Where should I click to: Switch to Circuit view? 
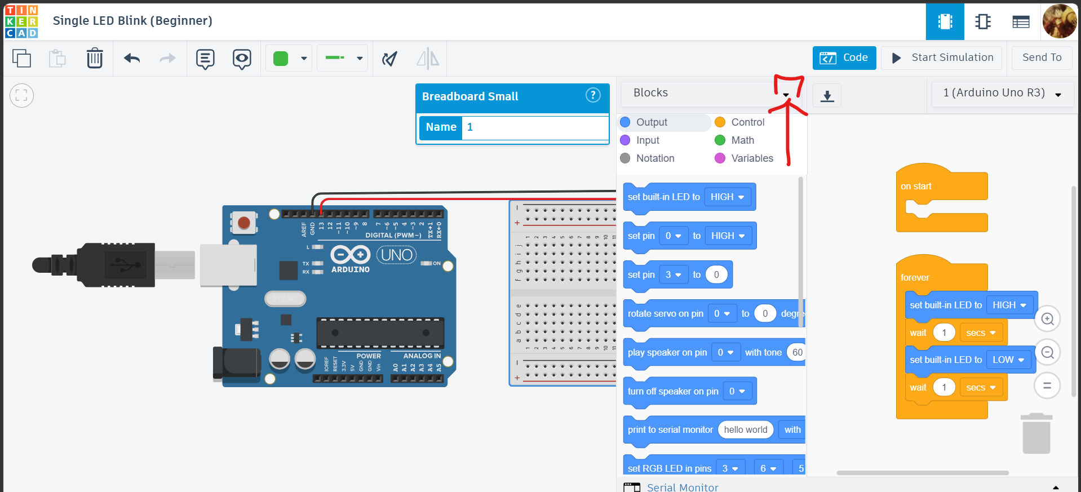tap(945, 21)
